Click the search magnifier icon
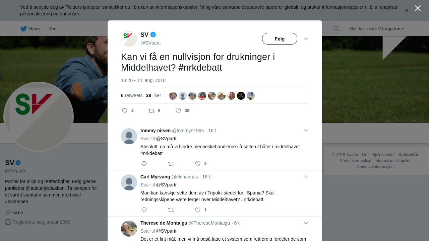429x241 pixels. [336, 29]
